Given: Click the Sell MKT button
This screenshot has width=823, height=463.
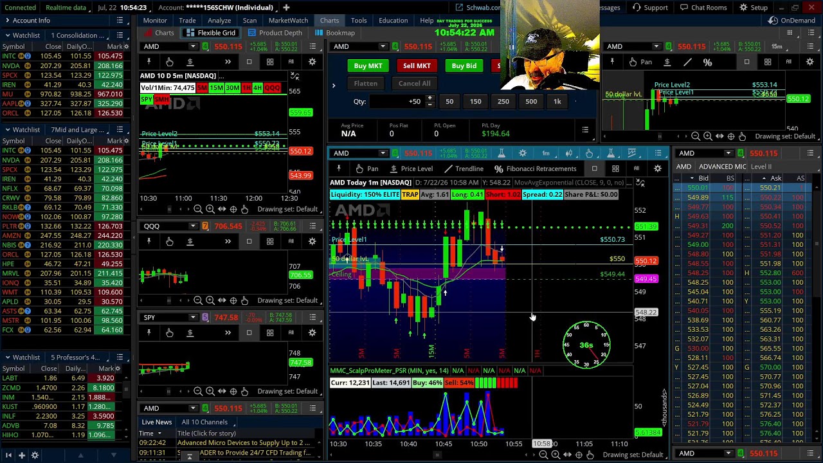Looking at the screenshot, I should [417, 66].
